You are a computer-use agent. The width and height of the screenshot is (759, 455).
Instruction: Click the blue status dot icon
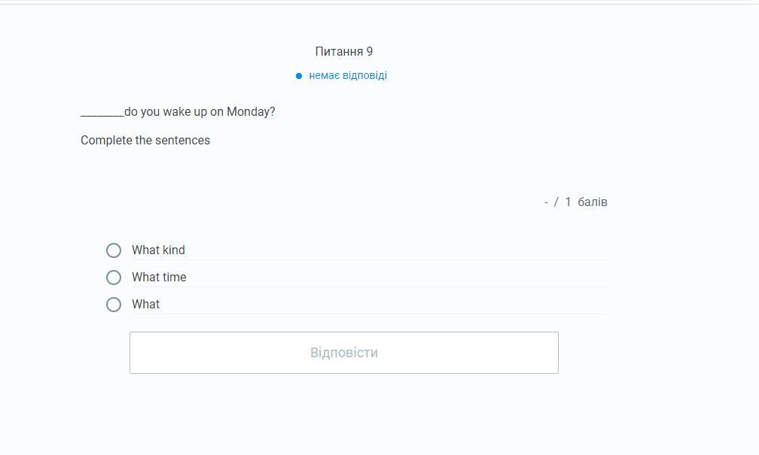299,76
